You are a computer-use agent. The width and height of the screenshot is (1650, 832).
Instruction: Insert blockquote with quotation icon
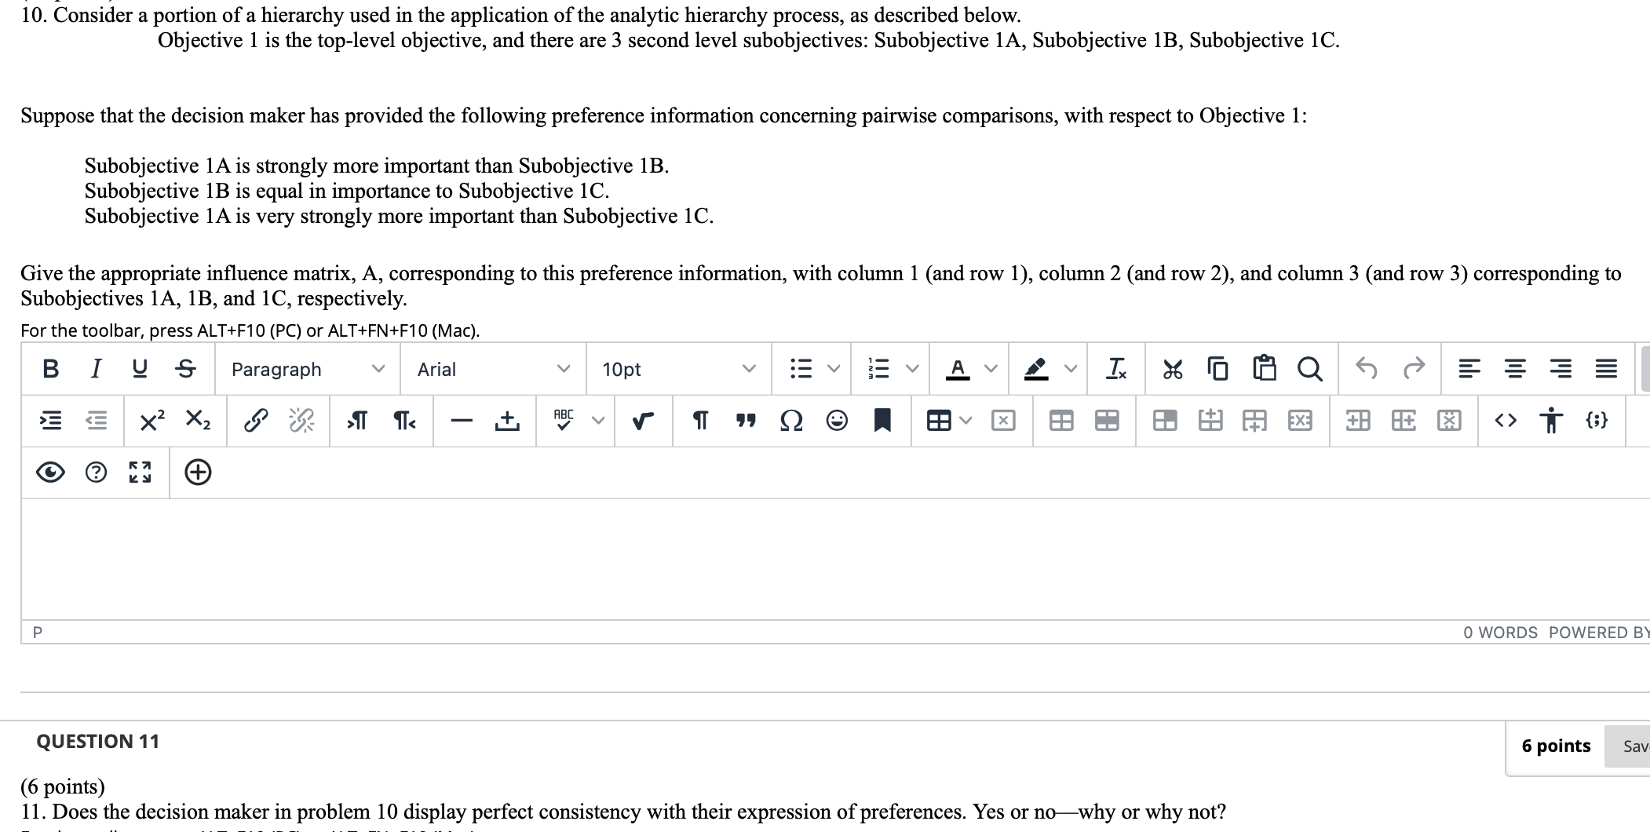pyautogui.click(x=746, y=421)
